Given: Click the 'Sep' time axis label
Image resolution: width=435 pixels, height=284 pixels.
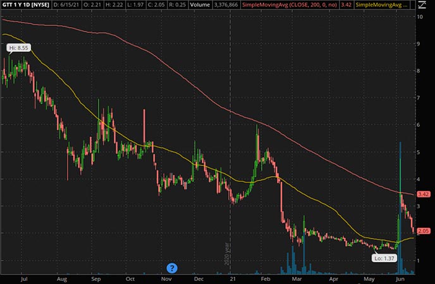Looking at the screenshot, I should [x=95, y=279].
